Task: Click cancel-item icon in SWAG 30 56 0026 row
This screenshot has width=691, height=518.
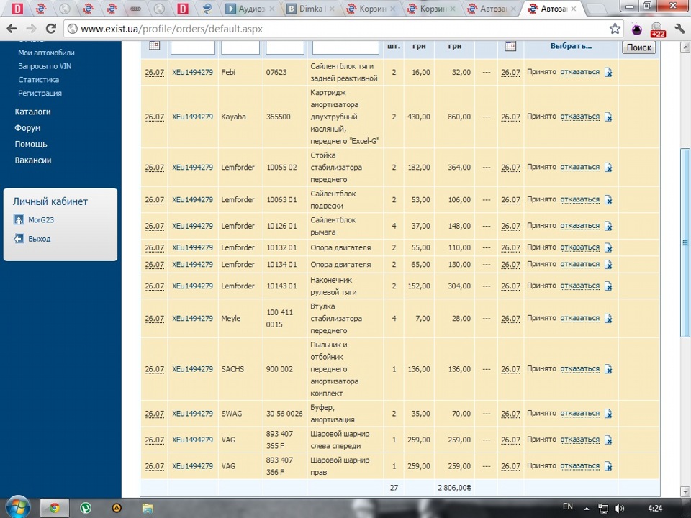Action: click(608, 414)
